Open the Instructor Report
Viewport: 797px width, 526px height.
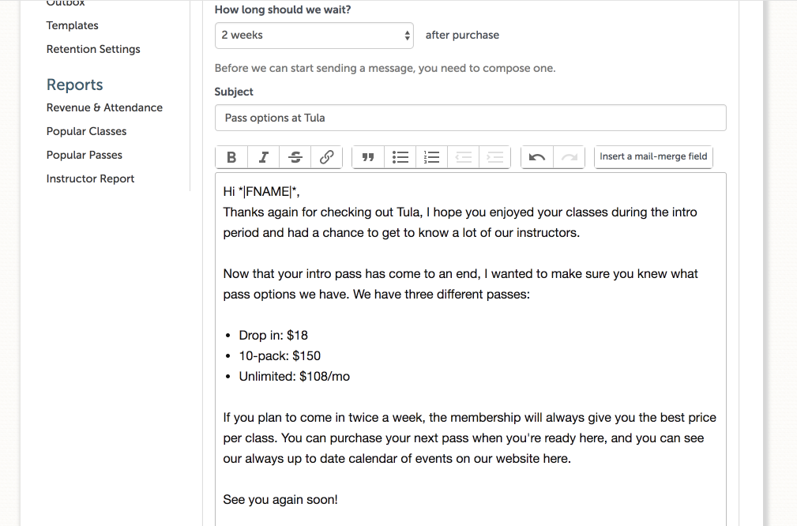tap(90, 179)
